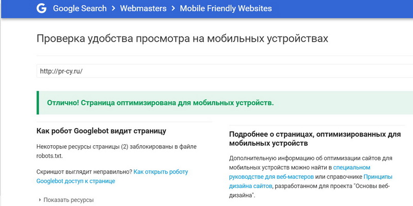413x206 pixels.
Task: Click the URL field containing http://pr-cy.ru/
Action: [225, 71]
